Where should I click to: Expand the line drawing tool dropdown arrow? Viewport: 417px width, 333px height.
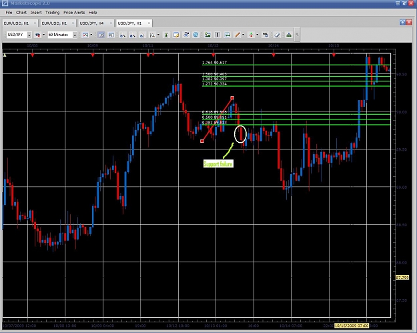point(243,35)
